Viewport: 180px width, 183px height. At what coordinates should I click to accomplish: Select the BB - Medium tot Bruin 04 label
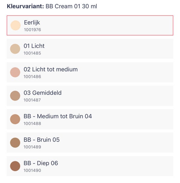(58, 116)
